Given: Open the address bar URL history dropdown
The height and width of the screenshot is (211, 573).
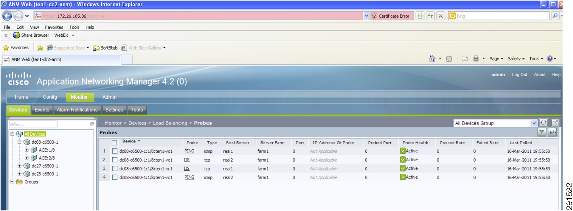Looking at the screenshot, I should pos(367,16).
